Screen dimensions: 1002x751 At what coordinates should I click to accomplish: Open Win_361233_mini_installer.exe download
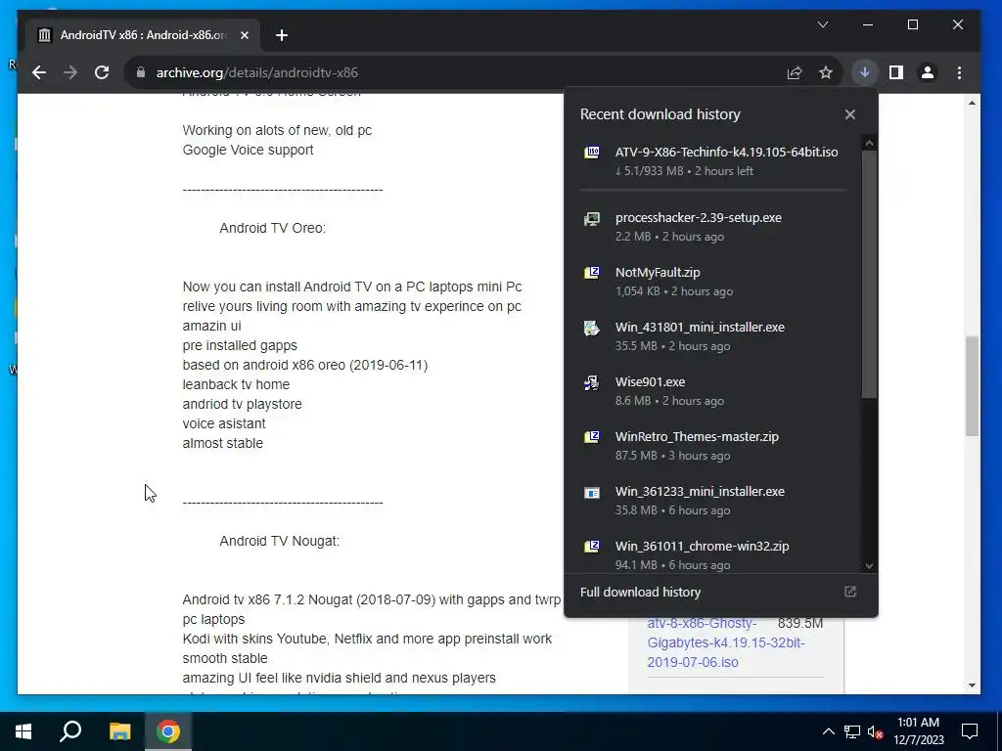[712, 501]
